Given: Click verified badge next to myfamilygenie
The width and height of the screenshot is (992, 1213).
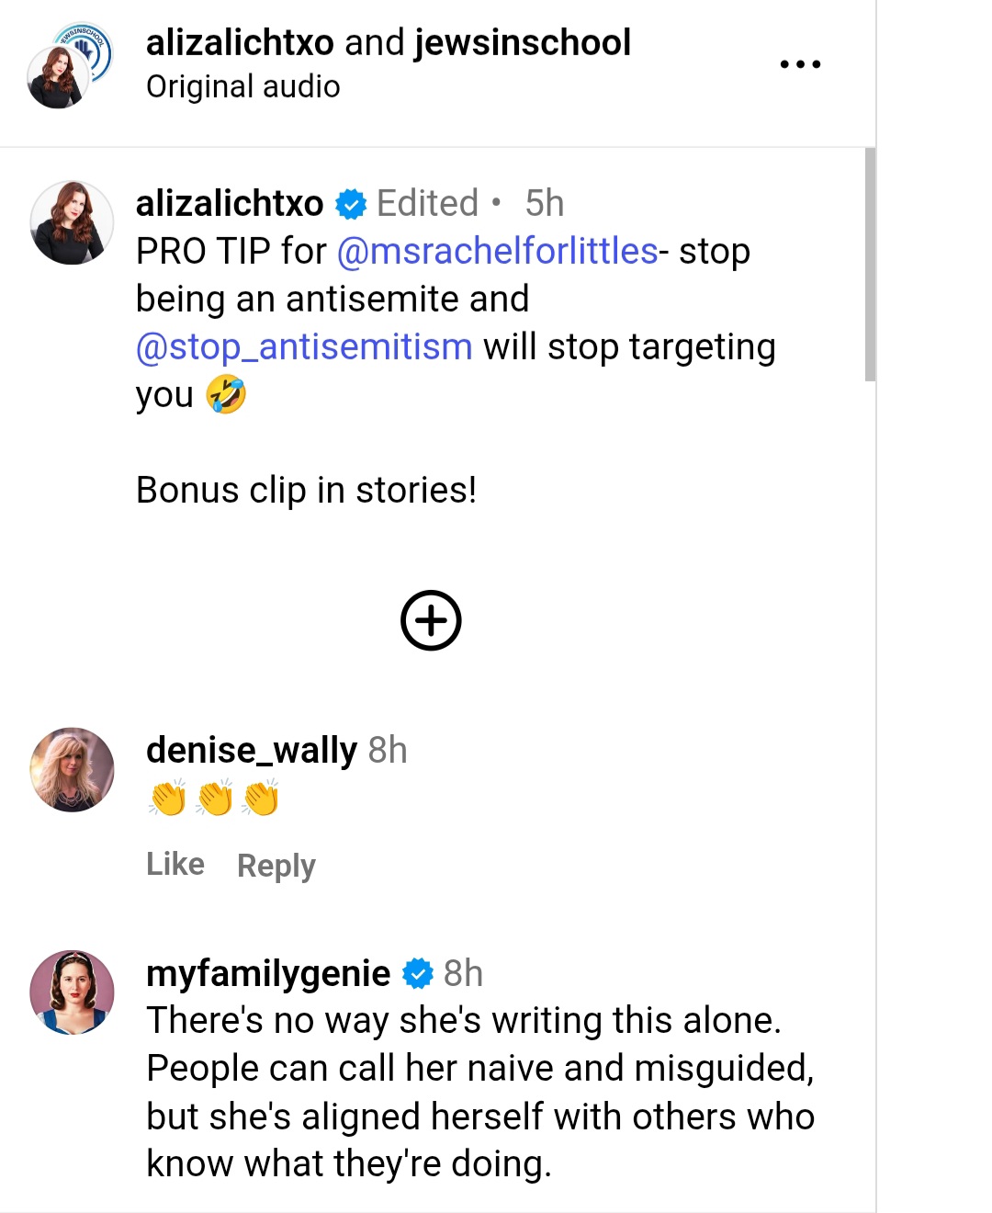Looking at the screenshot, I should (x=418, y=973).
